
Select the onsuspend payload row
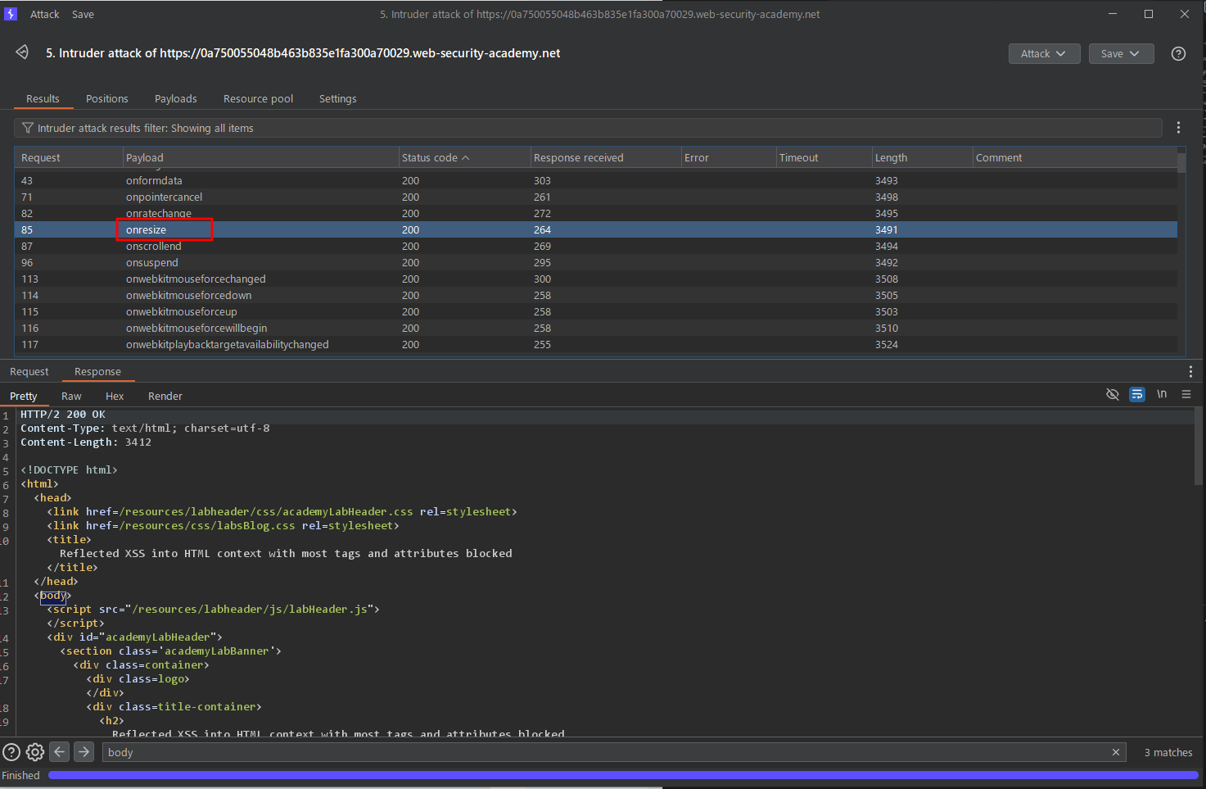[596, 262]
